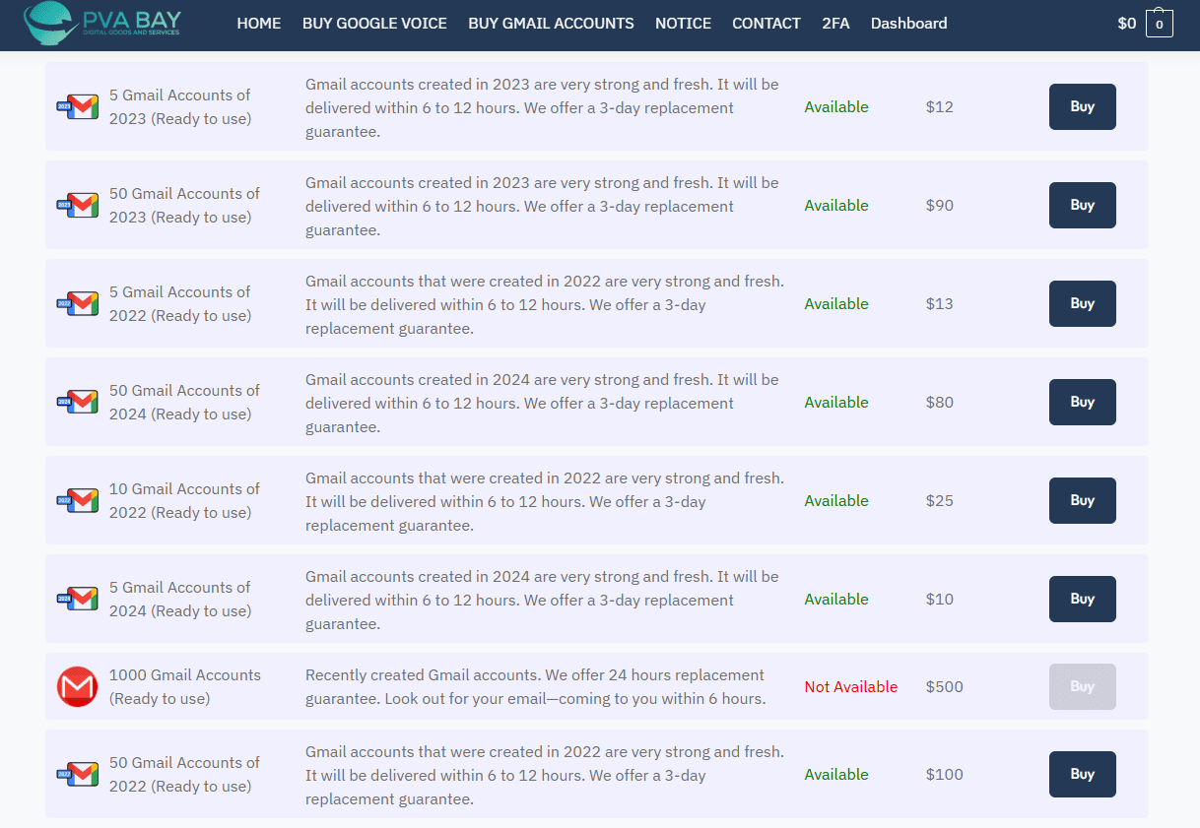Viewport: 1200px width, 828px height.
Task: Open the shopping cart icon
Action: click(1159, 24)
